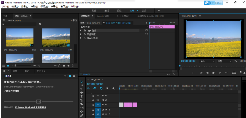Solo audio track A1

110,110
